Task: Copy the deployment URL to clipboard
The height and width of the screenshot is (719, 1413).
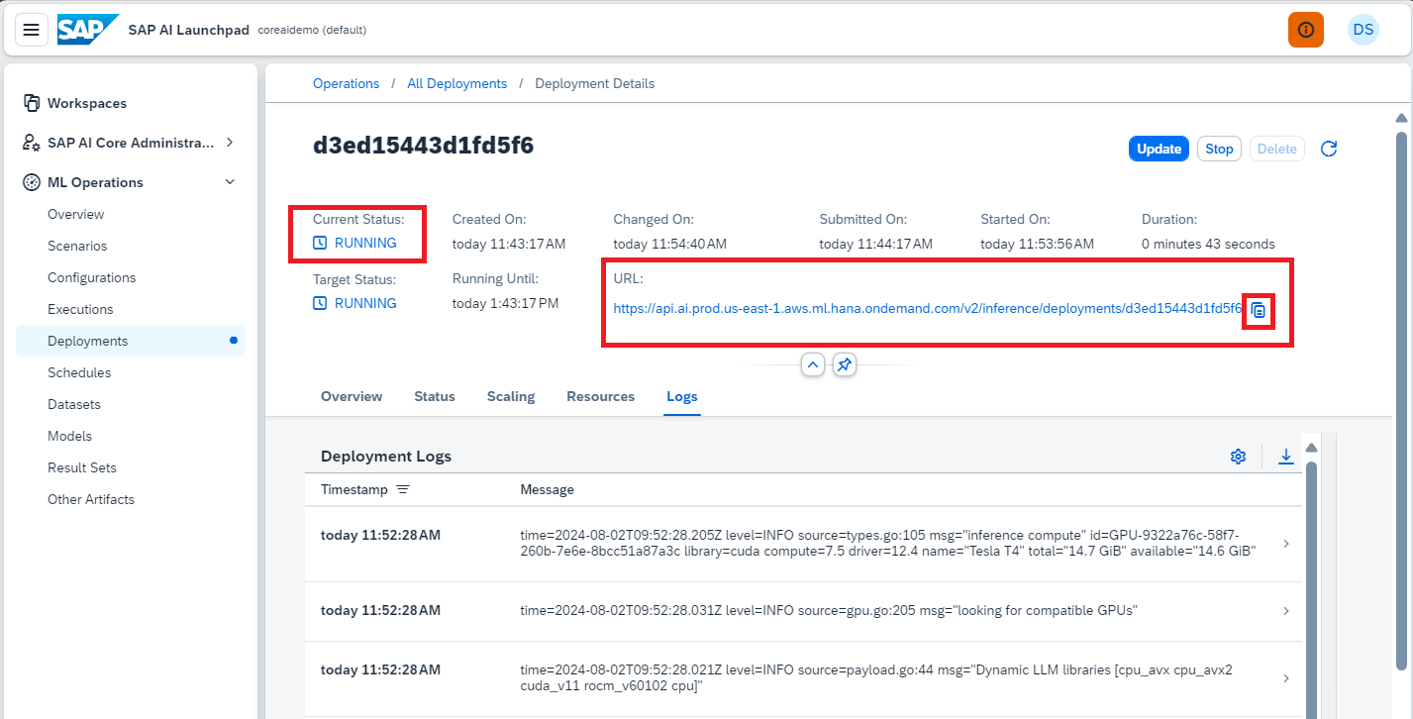Action: (1259, 310)
